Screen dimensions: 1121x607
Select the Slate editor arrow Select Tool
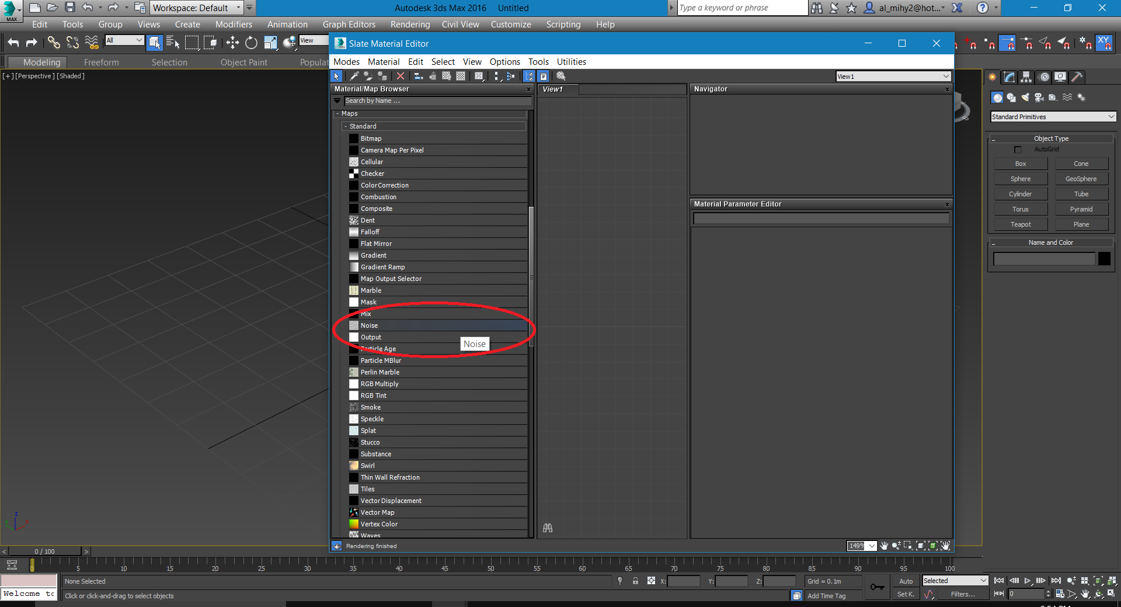(x=336, y=76)
